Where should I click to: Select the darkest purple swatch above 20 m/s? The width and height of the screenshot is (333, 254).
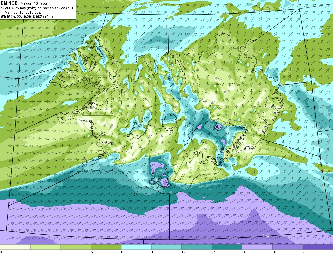pyautogui.click(x=318, y=247)
